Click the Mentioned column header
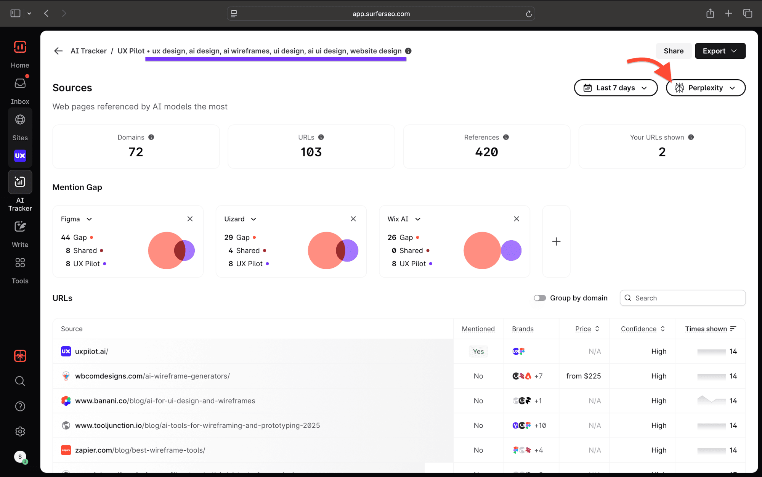This screenshot has height=477, width=762. point(478,329)
